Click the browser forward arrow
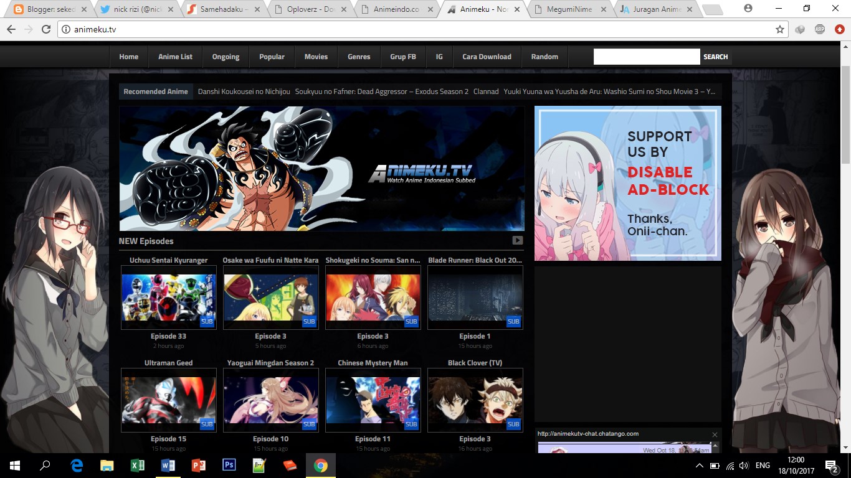The image size is (851, 478). [x=29, y=29]
